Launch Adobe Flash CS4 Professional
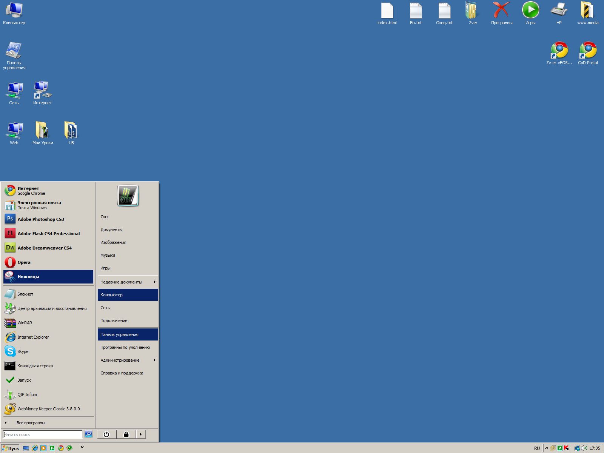 (48, 234)
